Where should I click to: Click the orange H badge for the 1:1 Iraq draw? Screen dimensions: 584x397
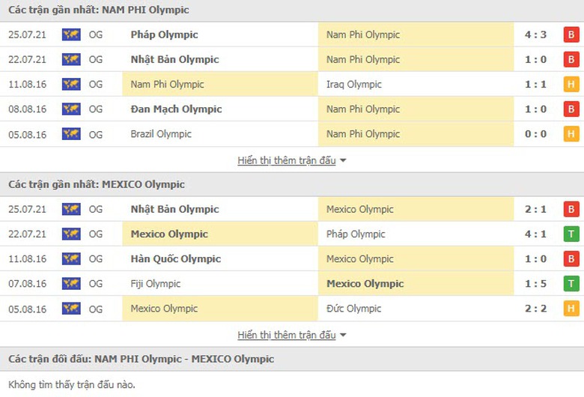[571, 85]
